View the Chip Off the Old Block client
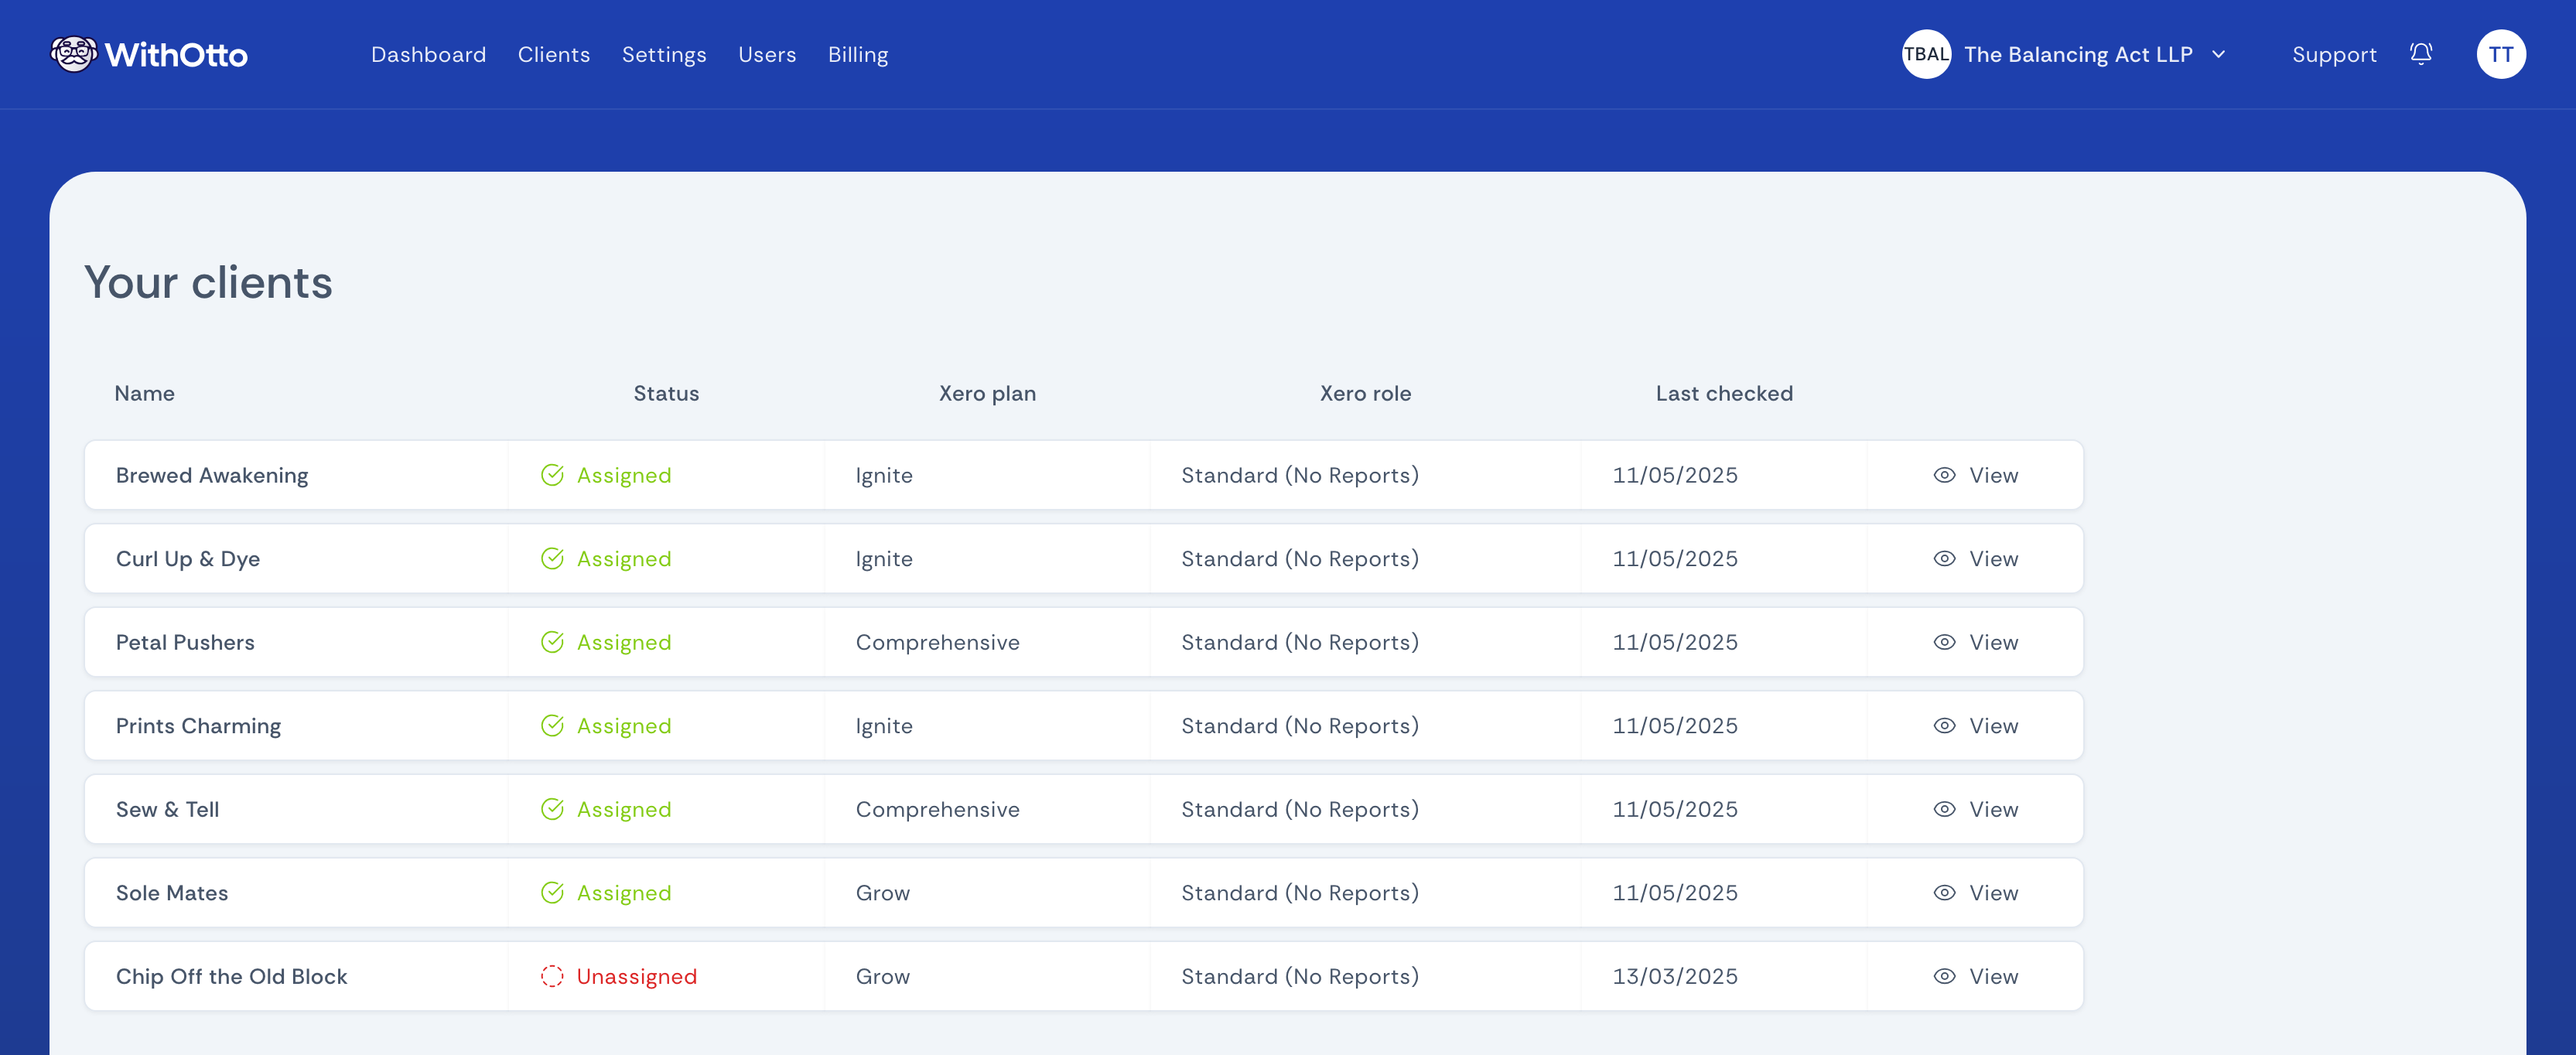This screenshot has height=1055, width=2576. (x=1975, y=976)
